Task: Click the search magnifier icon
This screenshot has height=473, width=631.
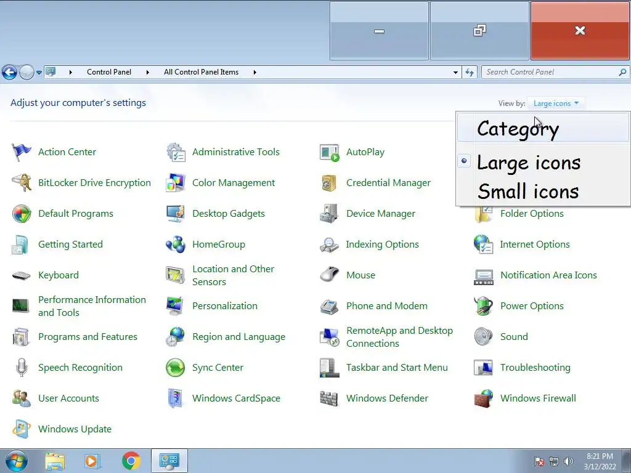Action: [622, 72]
